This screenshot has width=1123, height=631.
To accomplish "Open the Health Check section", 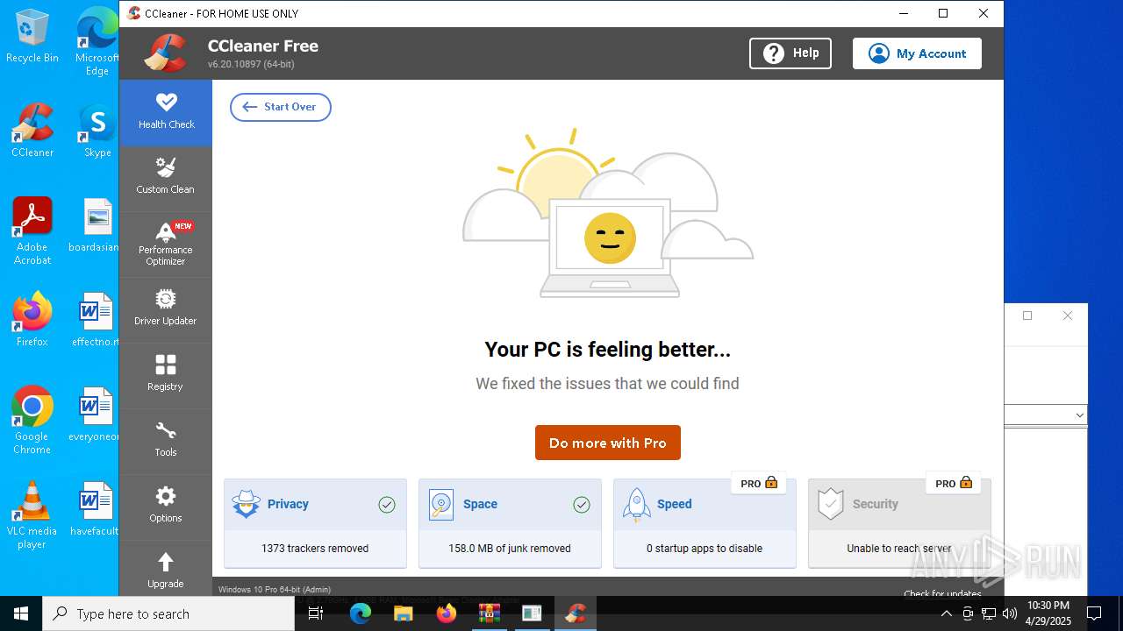I will pyautogui.click(x=166, y=112).
